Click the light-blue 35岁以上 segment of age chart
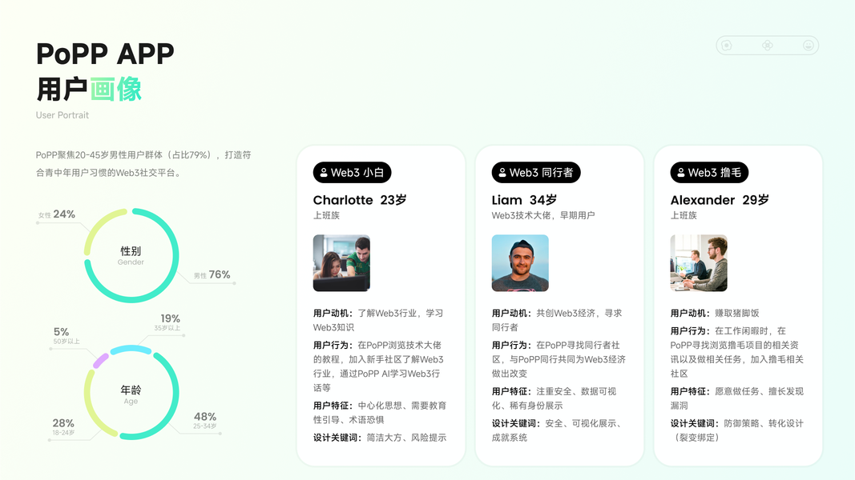The image size is (855, 480). [x=131, y=349]
